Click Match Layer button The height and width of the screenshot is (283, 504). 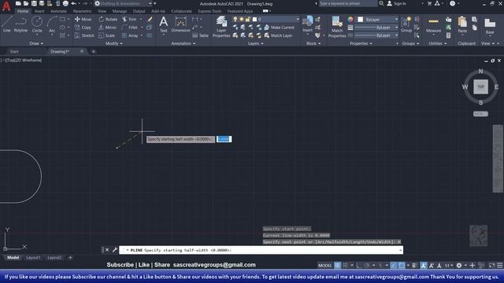click(278, 35)
